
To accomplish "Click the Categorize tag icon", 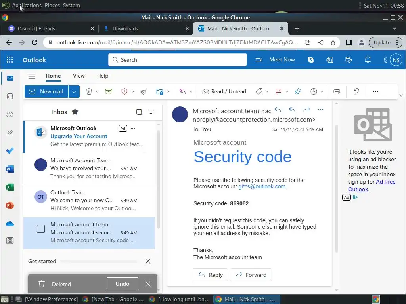I will pyautogui.click(x=259, y=91).
